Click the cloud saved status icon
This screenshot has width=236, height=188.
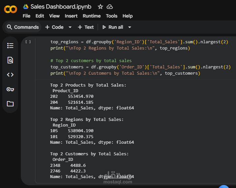(x=110, y=7)
